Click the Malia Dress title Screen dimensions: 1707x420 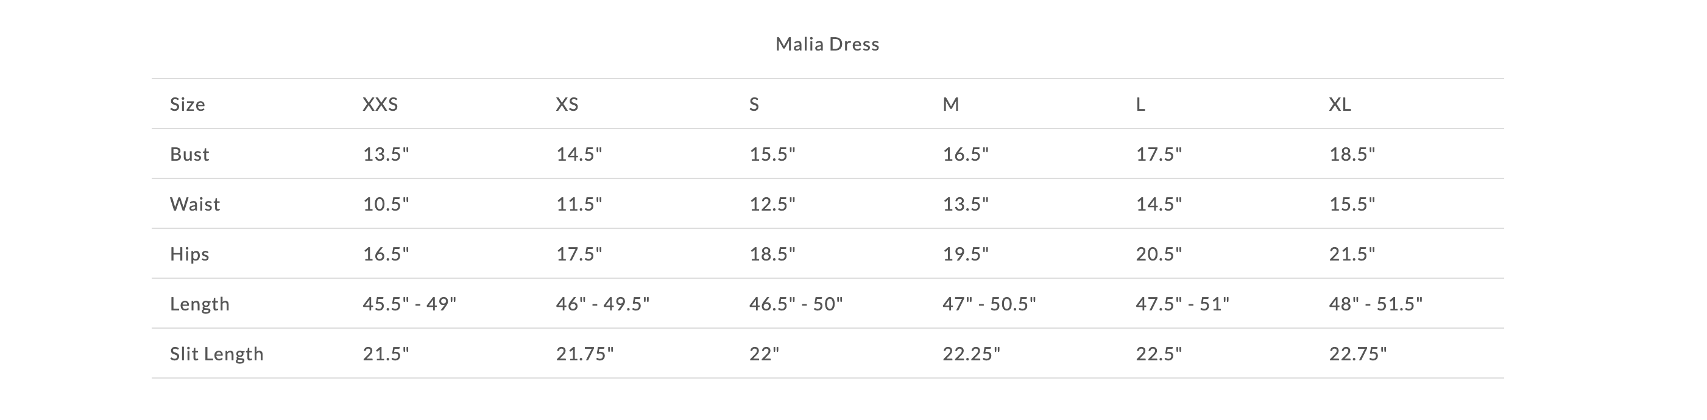pyautogui.click(x=827, y=44)
